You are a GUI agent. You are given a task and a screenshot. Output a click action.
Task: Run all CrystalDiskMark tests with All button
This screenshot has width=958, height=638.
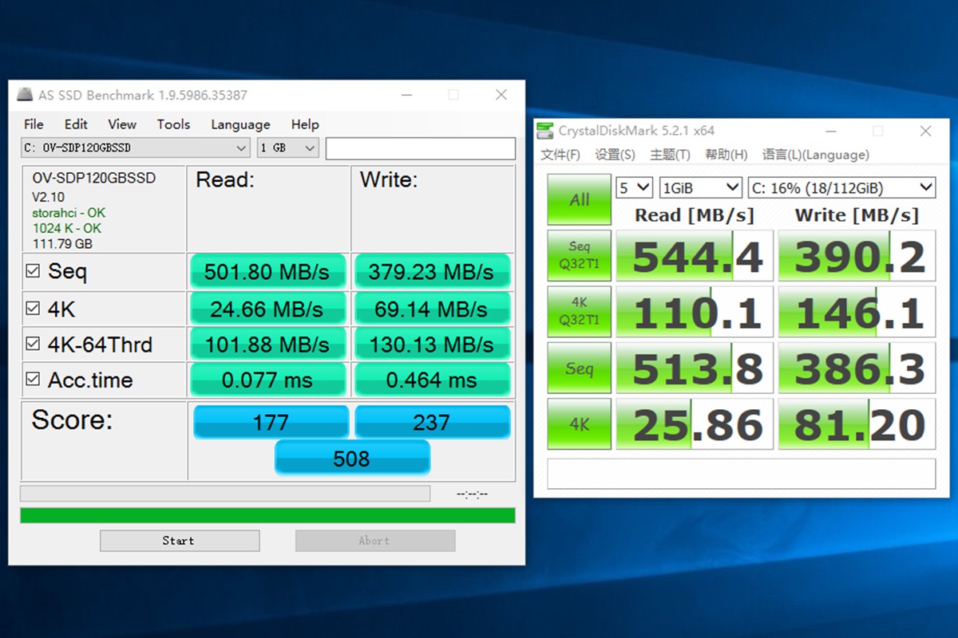tap(579, 199)
